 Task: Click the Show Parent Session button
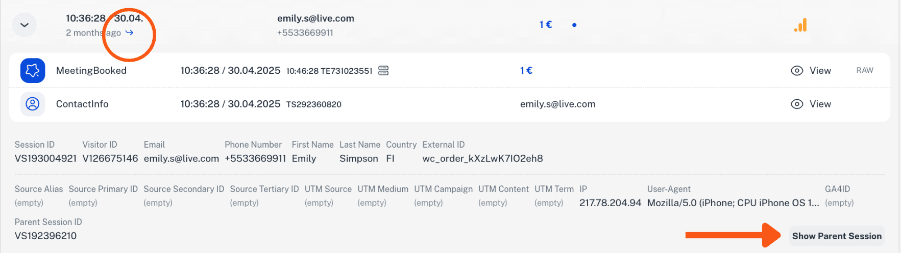(837, 236)
